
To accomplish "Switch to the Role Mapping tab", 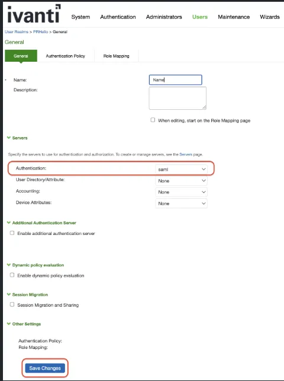I will pos(117,56).
